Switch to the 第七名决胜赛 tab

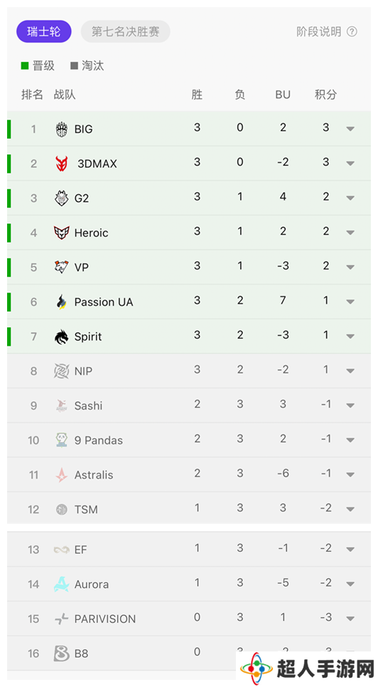click(x=126, y=32)
